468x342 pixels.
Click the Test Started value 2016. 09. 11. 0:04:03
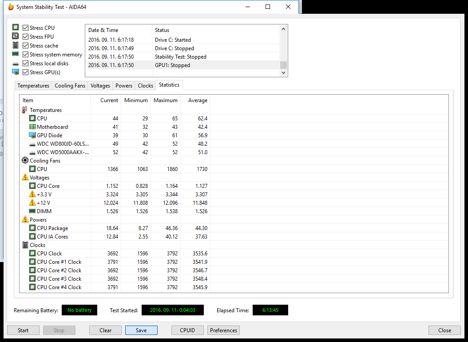point(173,310)
